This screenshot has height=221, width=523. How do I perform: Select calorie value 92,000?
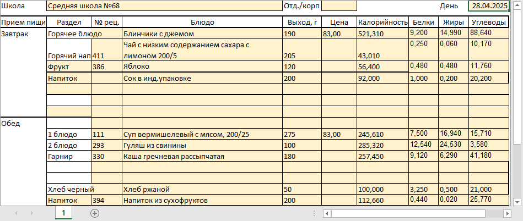(x=383, y=78)
